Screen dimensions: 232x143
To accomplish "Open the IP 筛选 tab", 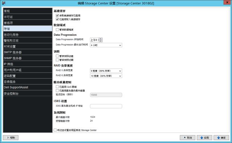I will click(28, 64).
